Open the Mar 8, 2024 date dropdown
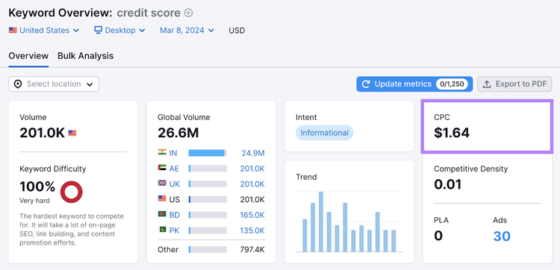The image size is (560, 270). 187,31
